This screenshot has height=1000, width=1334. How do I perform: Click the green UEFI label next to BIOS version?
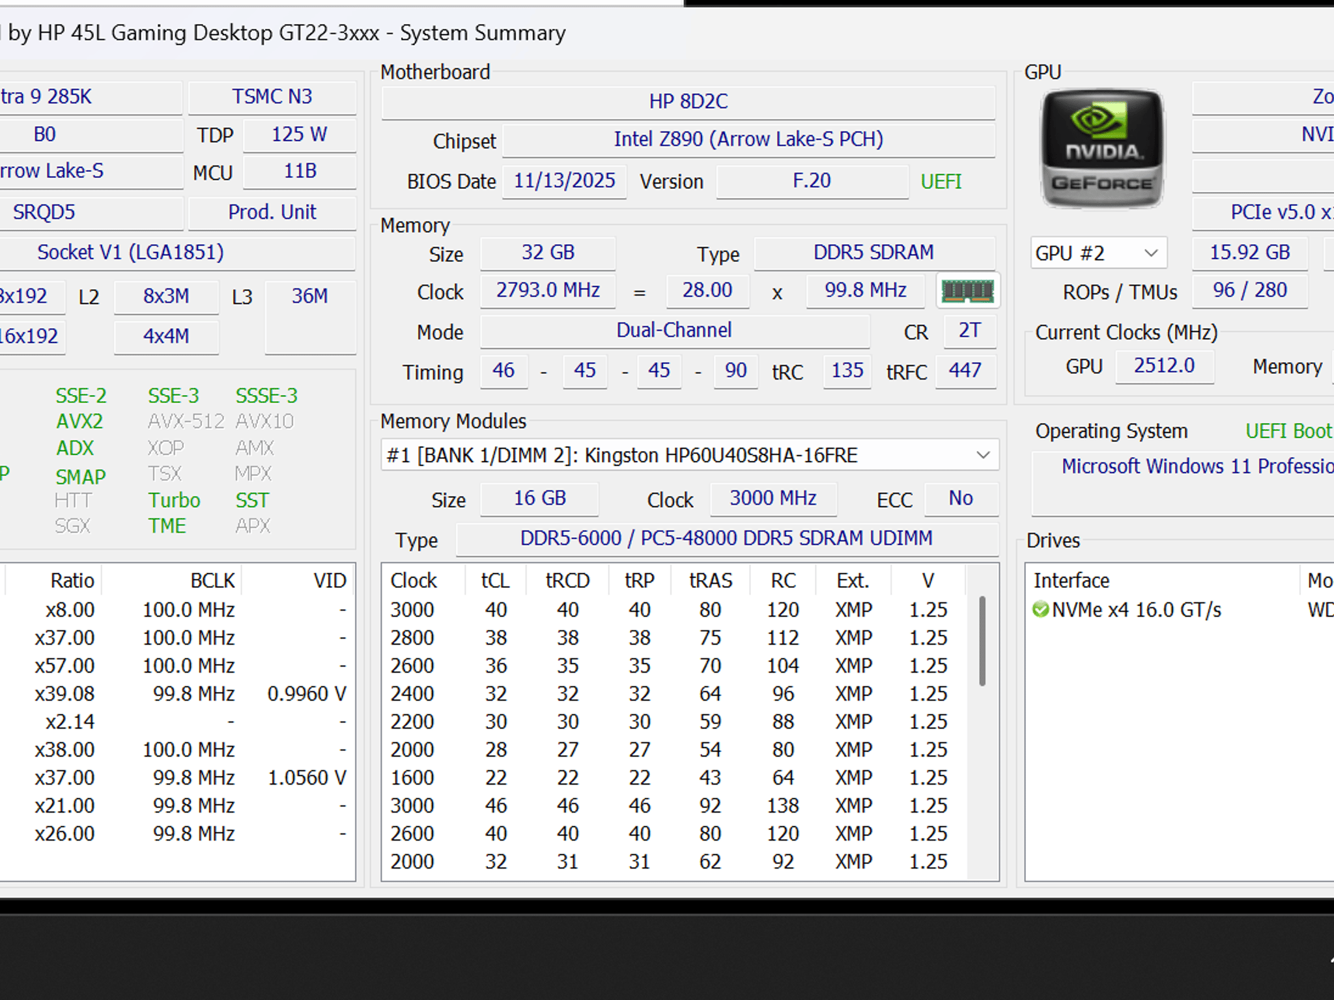(941, 182)
